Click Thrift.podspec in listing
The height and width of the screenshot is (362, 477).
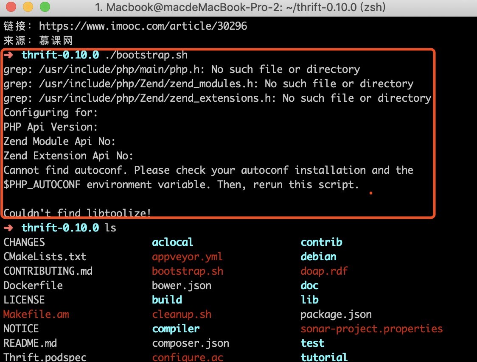pyautogui.click(x=45, y=357)
